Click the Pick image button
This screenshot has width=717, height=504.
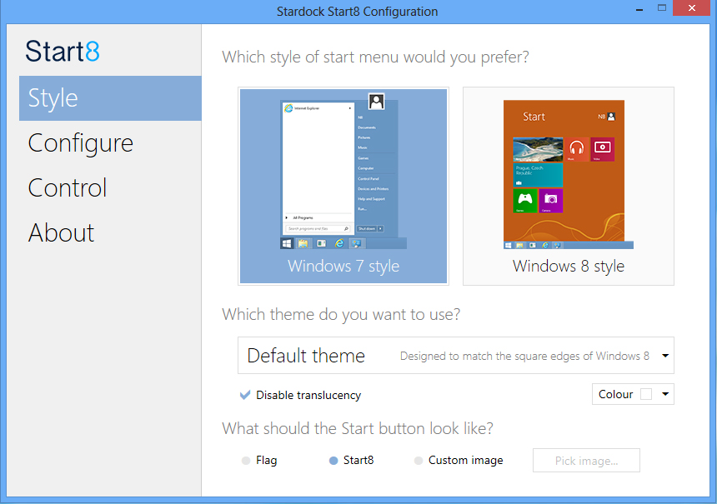(x=586, y=460)
